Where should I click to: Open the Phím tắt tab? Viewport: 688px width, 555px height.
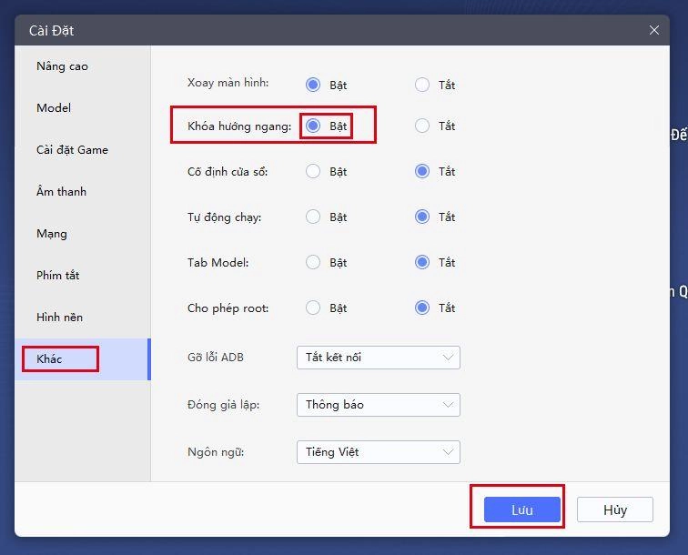click(x=58, y=276)
